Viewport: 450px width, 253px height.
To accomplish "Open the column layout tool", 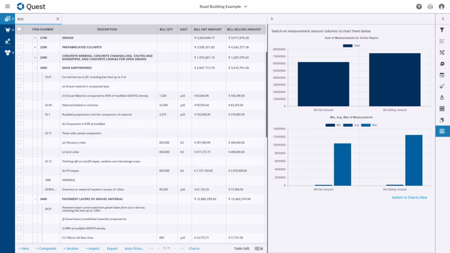I will pyautogui.click(x=442, y=109).
